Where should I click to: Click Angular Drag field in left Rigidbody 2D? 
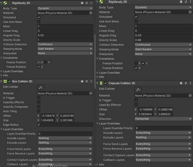tap(65, 35)
